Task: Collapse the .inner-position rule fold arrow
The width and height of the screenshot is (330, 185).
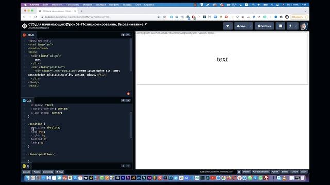Action: click(x=27, y=154)
